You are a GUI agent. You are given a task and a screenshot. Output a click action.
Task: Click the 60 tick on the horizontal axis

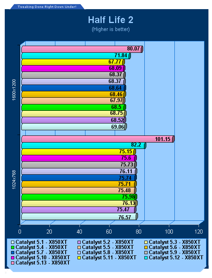coord(109,232)
